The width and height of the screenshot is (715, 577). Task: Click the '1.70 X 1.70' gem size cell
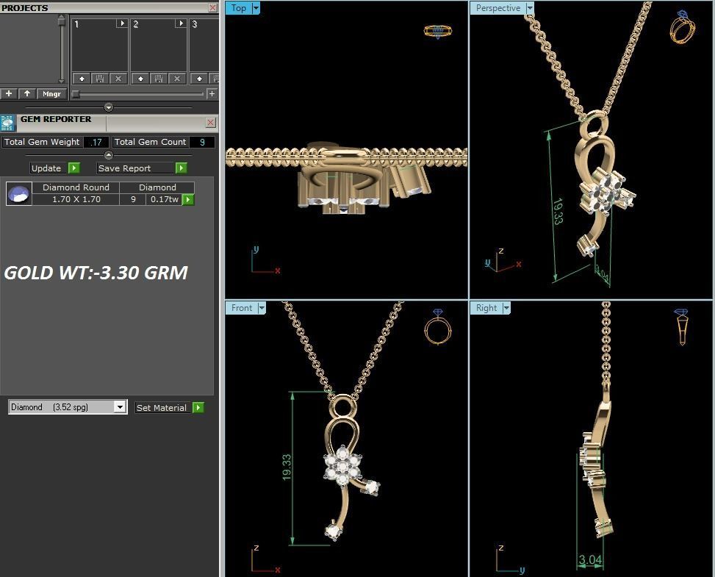pos(76,199)
